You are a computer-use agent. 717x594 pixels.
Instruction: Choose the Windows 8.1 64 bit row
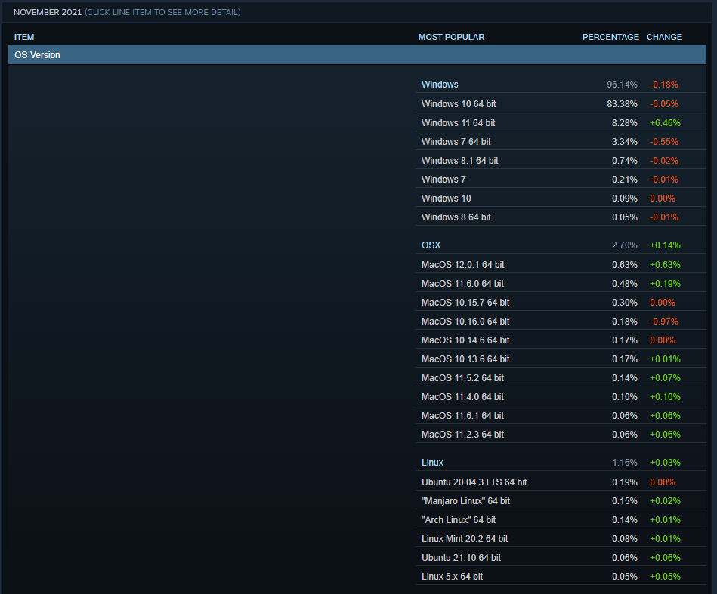tap(561, 160)
